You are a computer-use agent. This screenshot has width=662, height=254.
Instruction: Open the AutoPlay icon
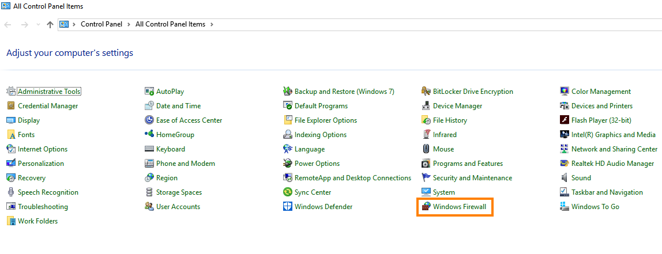pyautogui.click(x=149, y=92)
